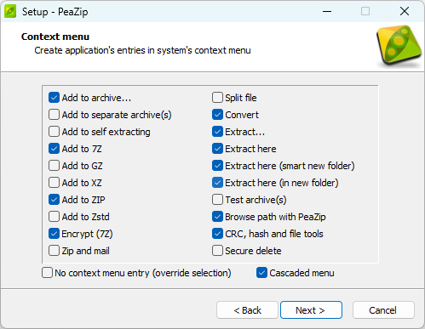The width and height of the screenshot is (425, 329).
Task: Toggle No context menu entry override
Action: (47, 273)
